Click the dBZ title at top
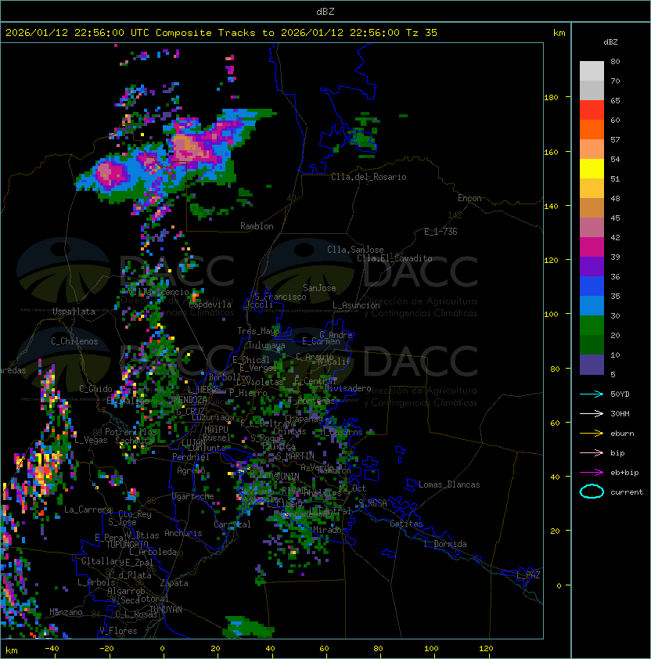The image size is (651, 659). 325,12
